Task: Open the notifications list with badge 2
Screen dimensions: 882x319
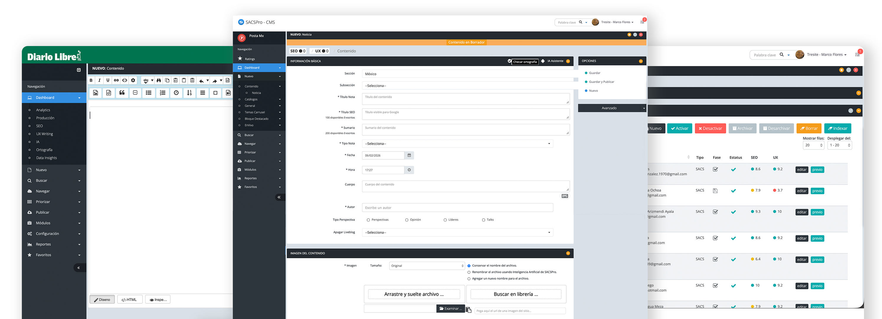Action: click(x=642, y=22)
